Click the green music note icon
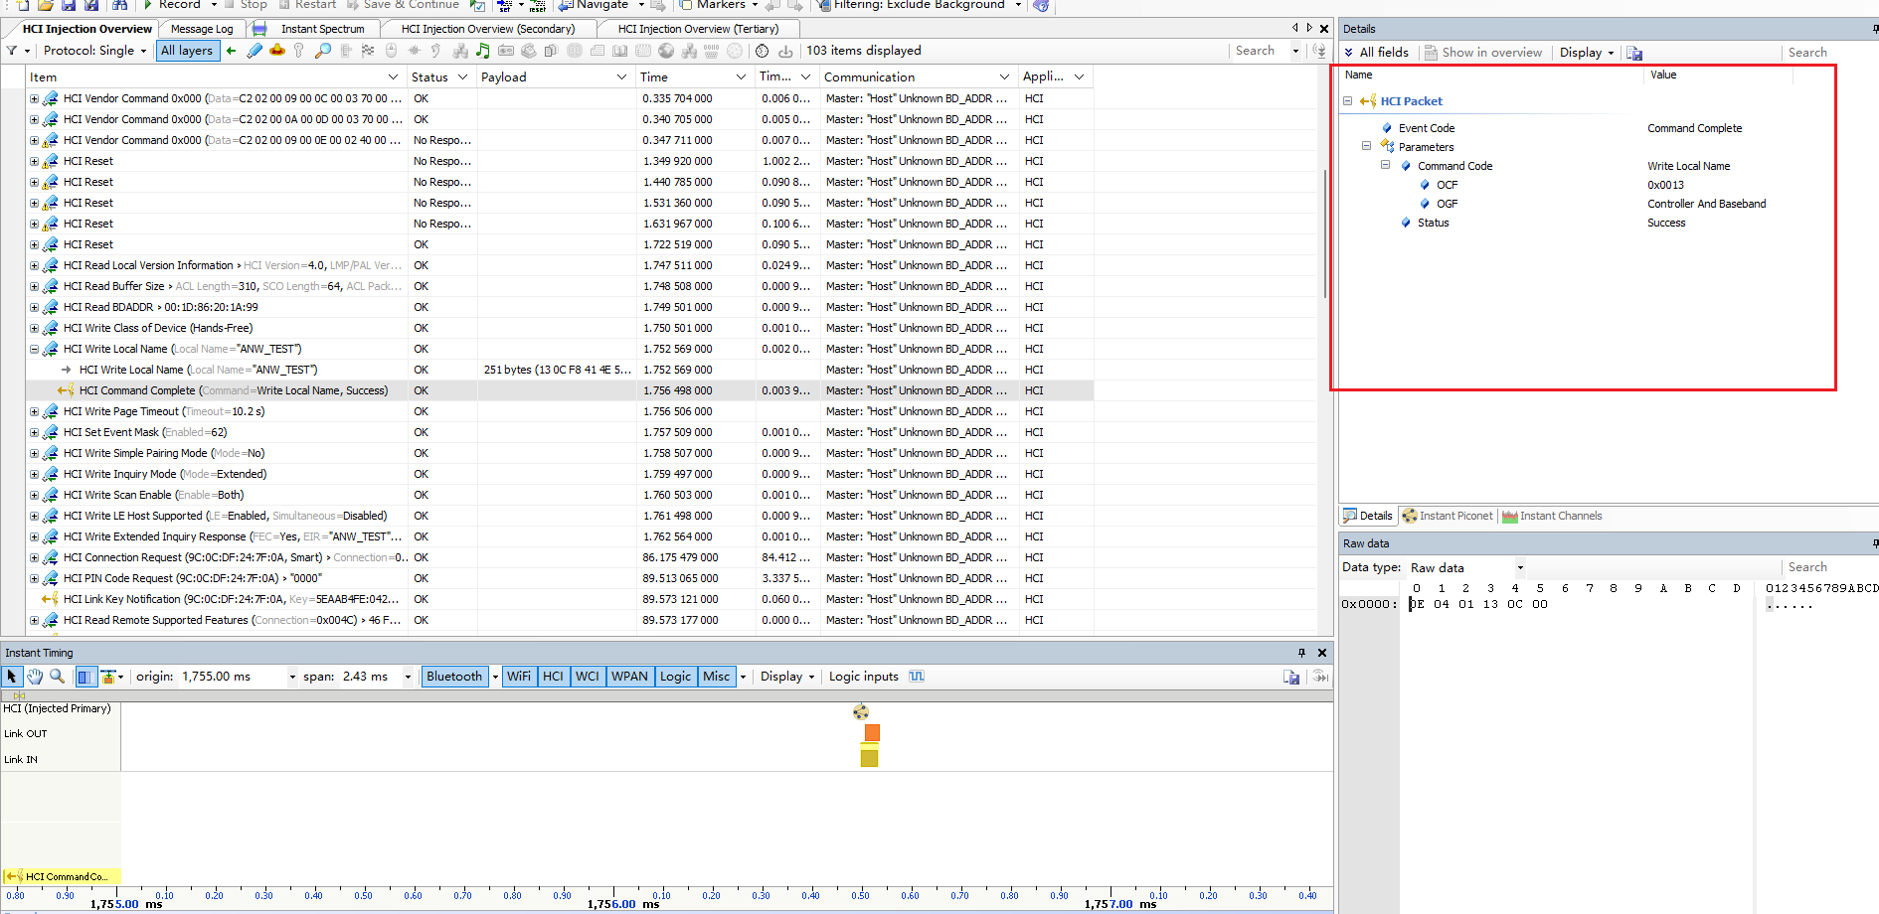1879x914 pixels. (483, 51)
